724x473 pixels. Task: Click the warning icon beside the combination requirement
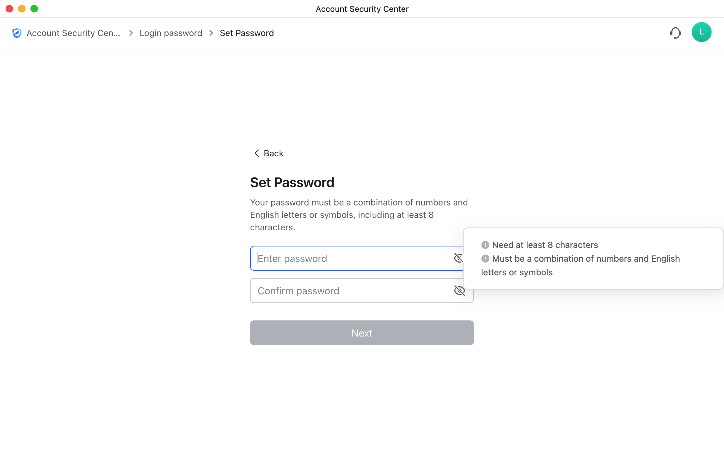485,259
